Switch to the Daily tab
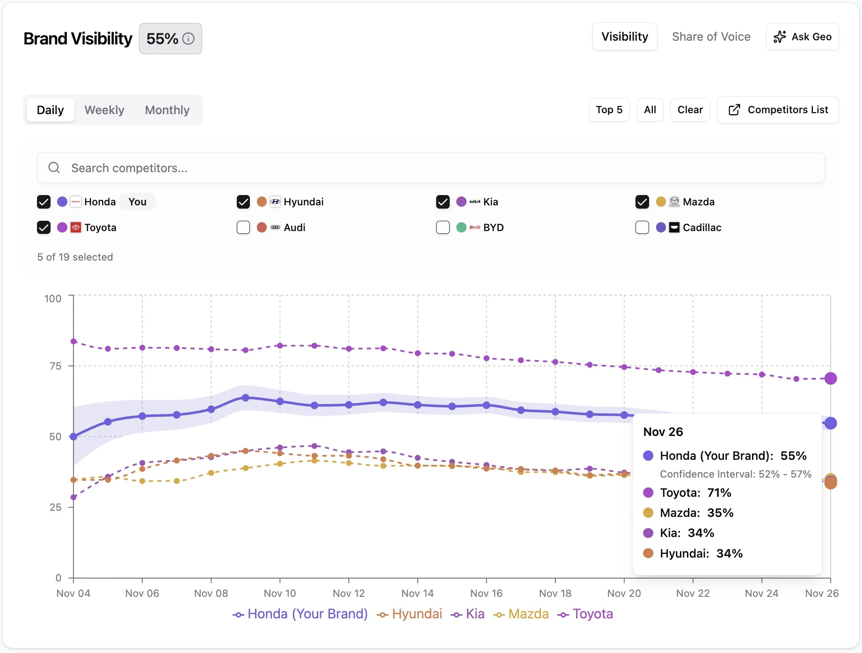Screen dimensions: 862x653 (51, 110)
